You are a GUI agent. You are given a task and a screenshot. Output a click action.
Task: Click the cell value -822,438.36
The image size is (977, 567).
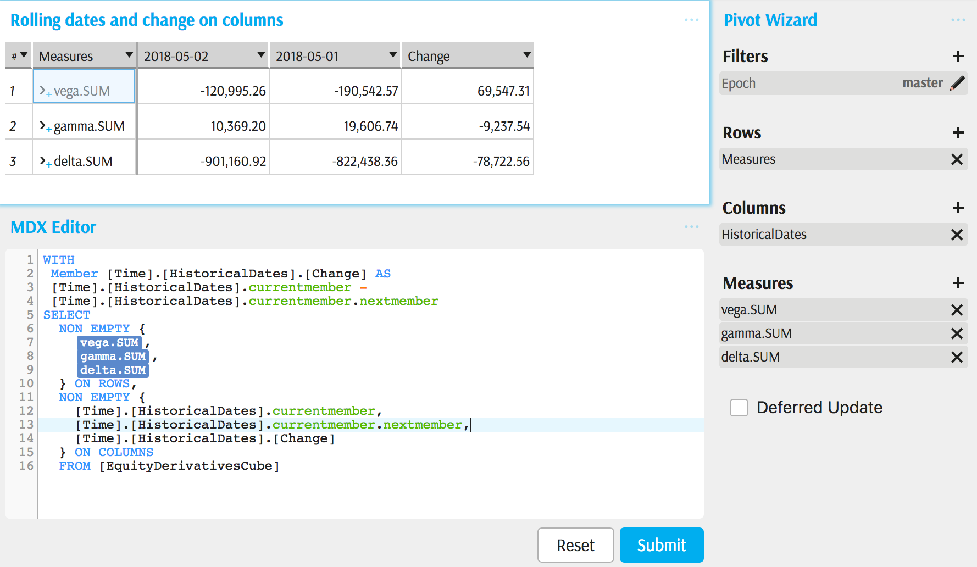[365, 162]
